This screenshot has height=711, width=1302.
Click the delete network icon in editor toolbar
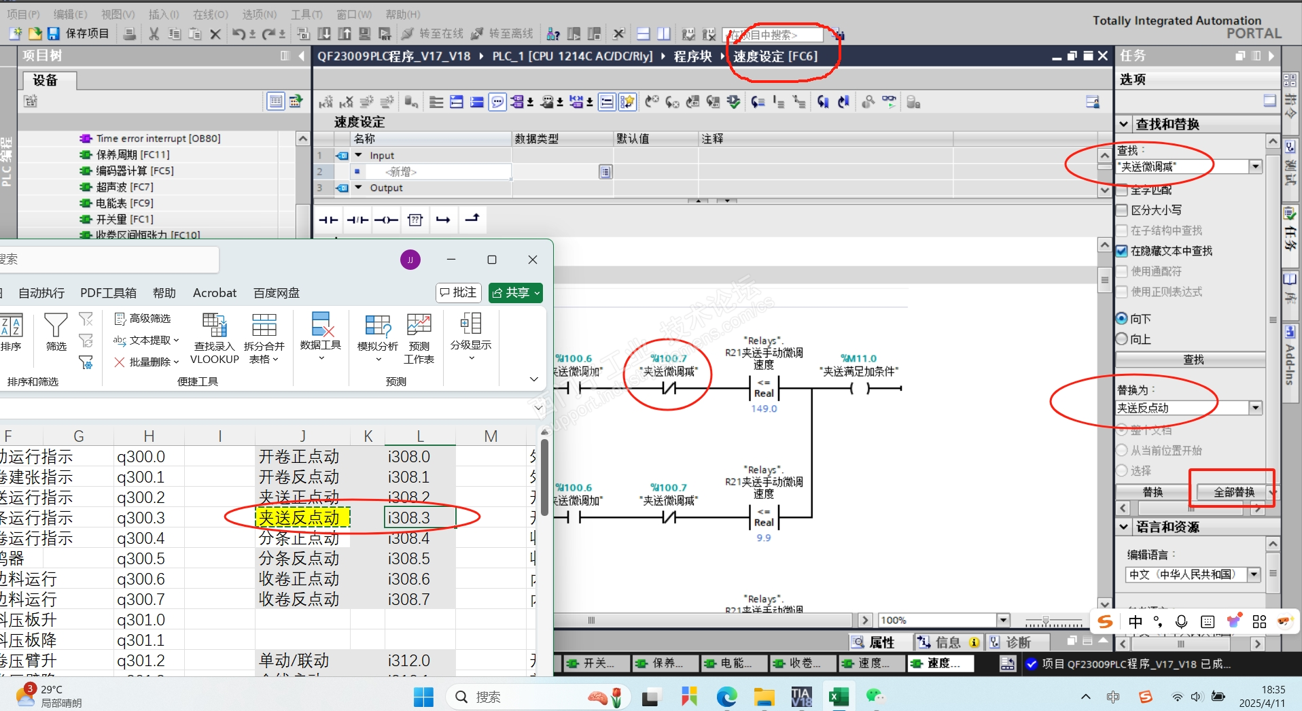[x=347, y=102]
